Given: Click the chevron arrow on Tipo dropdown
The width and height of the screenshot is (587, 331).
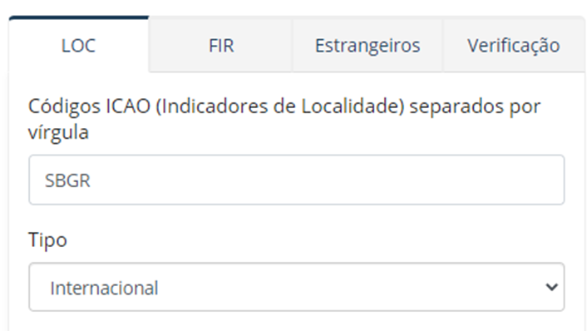Looking at the screenshot, I should (x=552, y=287).
